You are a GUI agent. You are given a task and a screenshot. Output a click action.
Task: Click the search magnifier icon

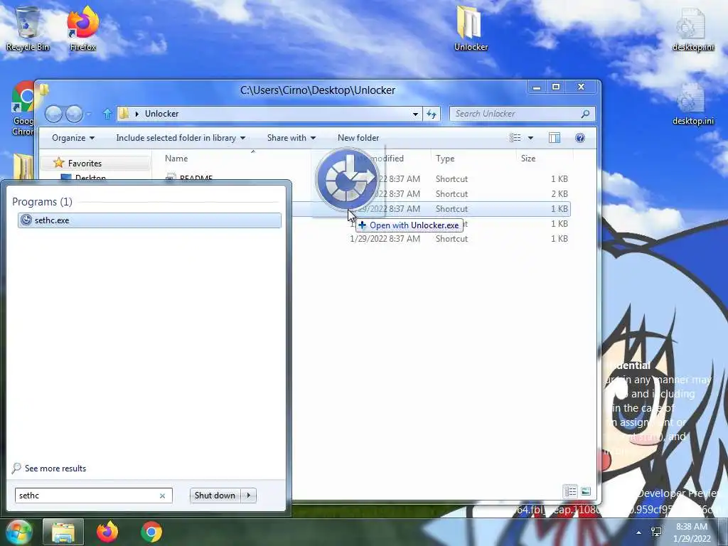(585, 114)
